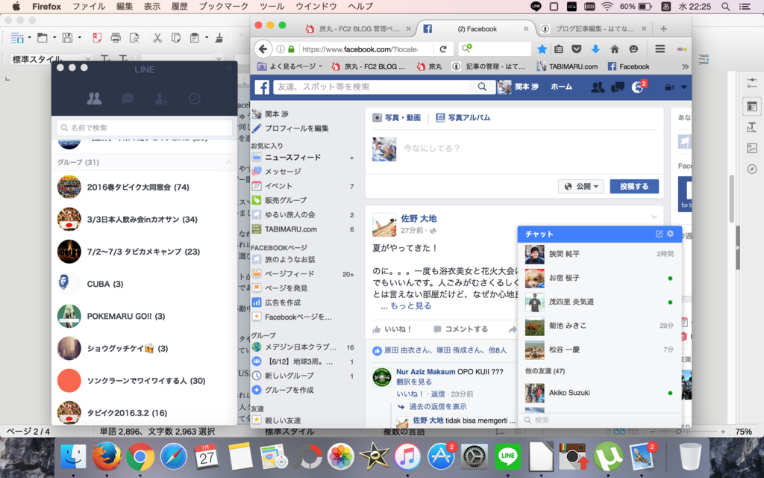
Task: Click 投稿する post button
Action: tap(634, 186)
